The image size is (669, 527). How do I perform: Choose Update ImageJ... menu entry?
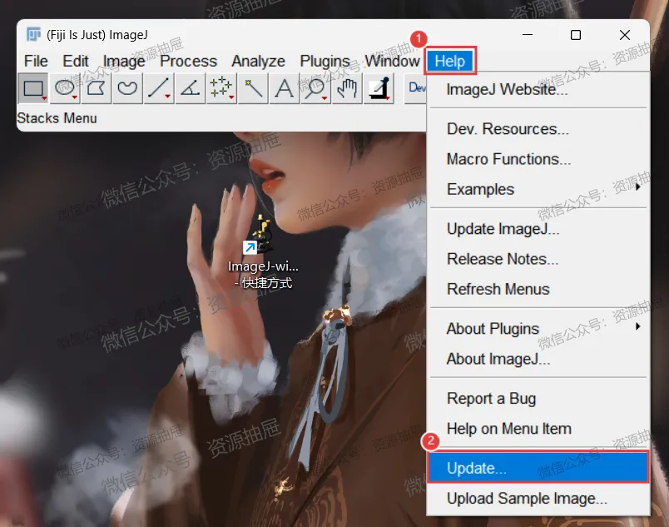[x=538, y=229]
